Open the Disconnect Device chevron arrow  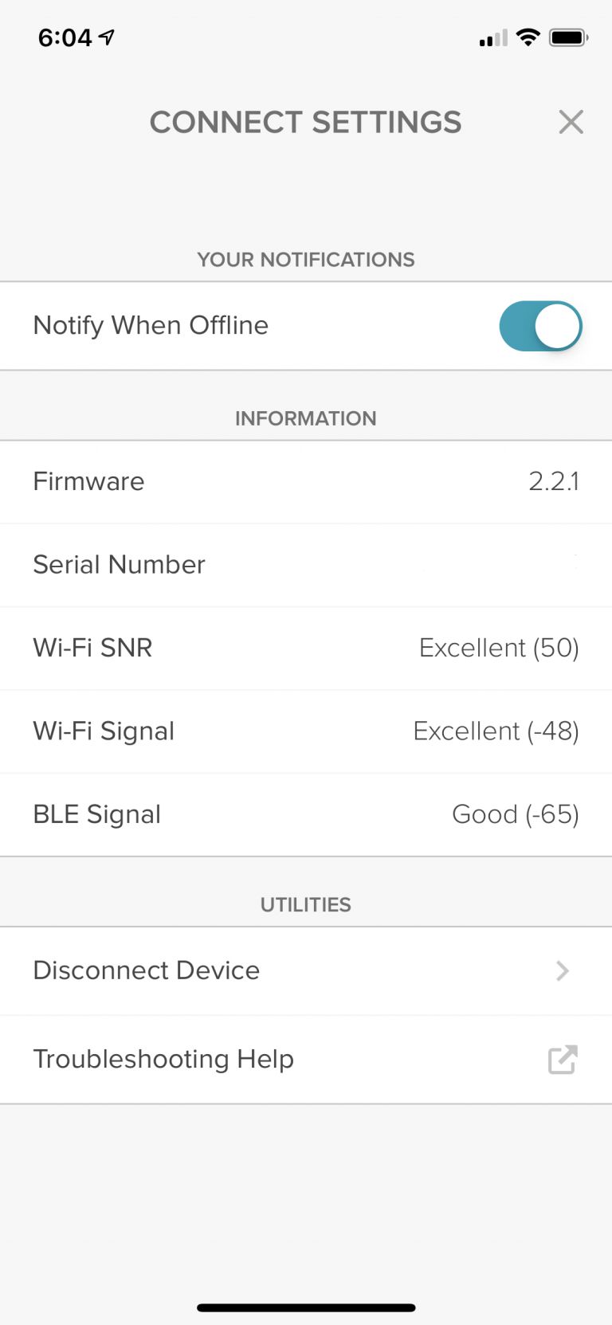pos(563,970)
